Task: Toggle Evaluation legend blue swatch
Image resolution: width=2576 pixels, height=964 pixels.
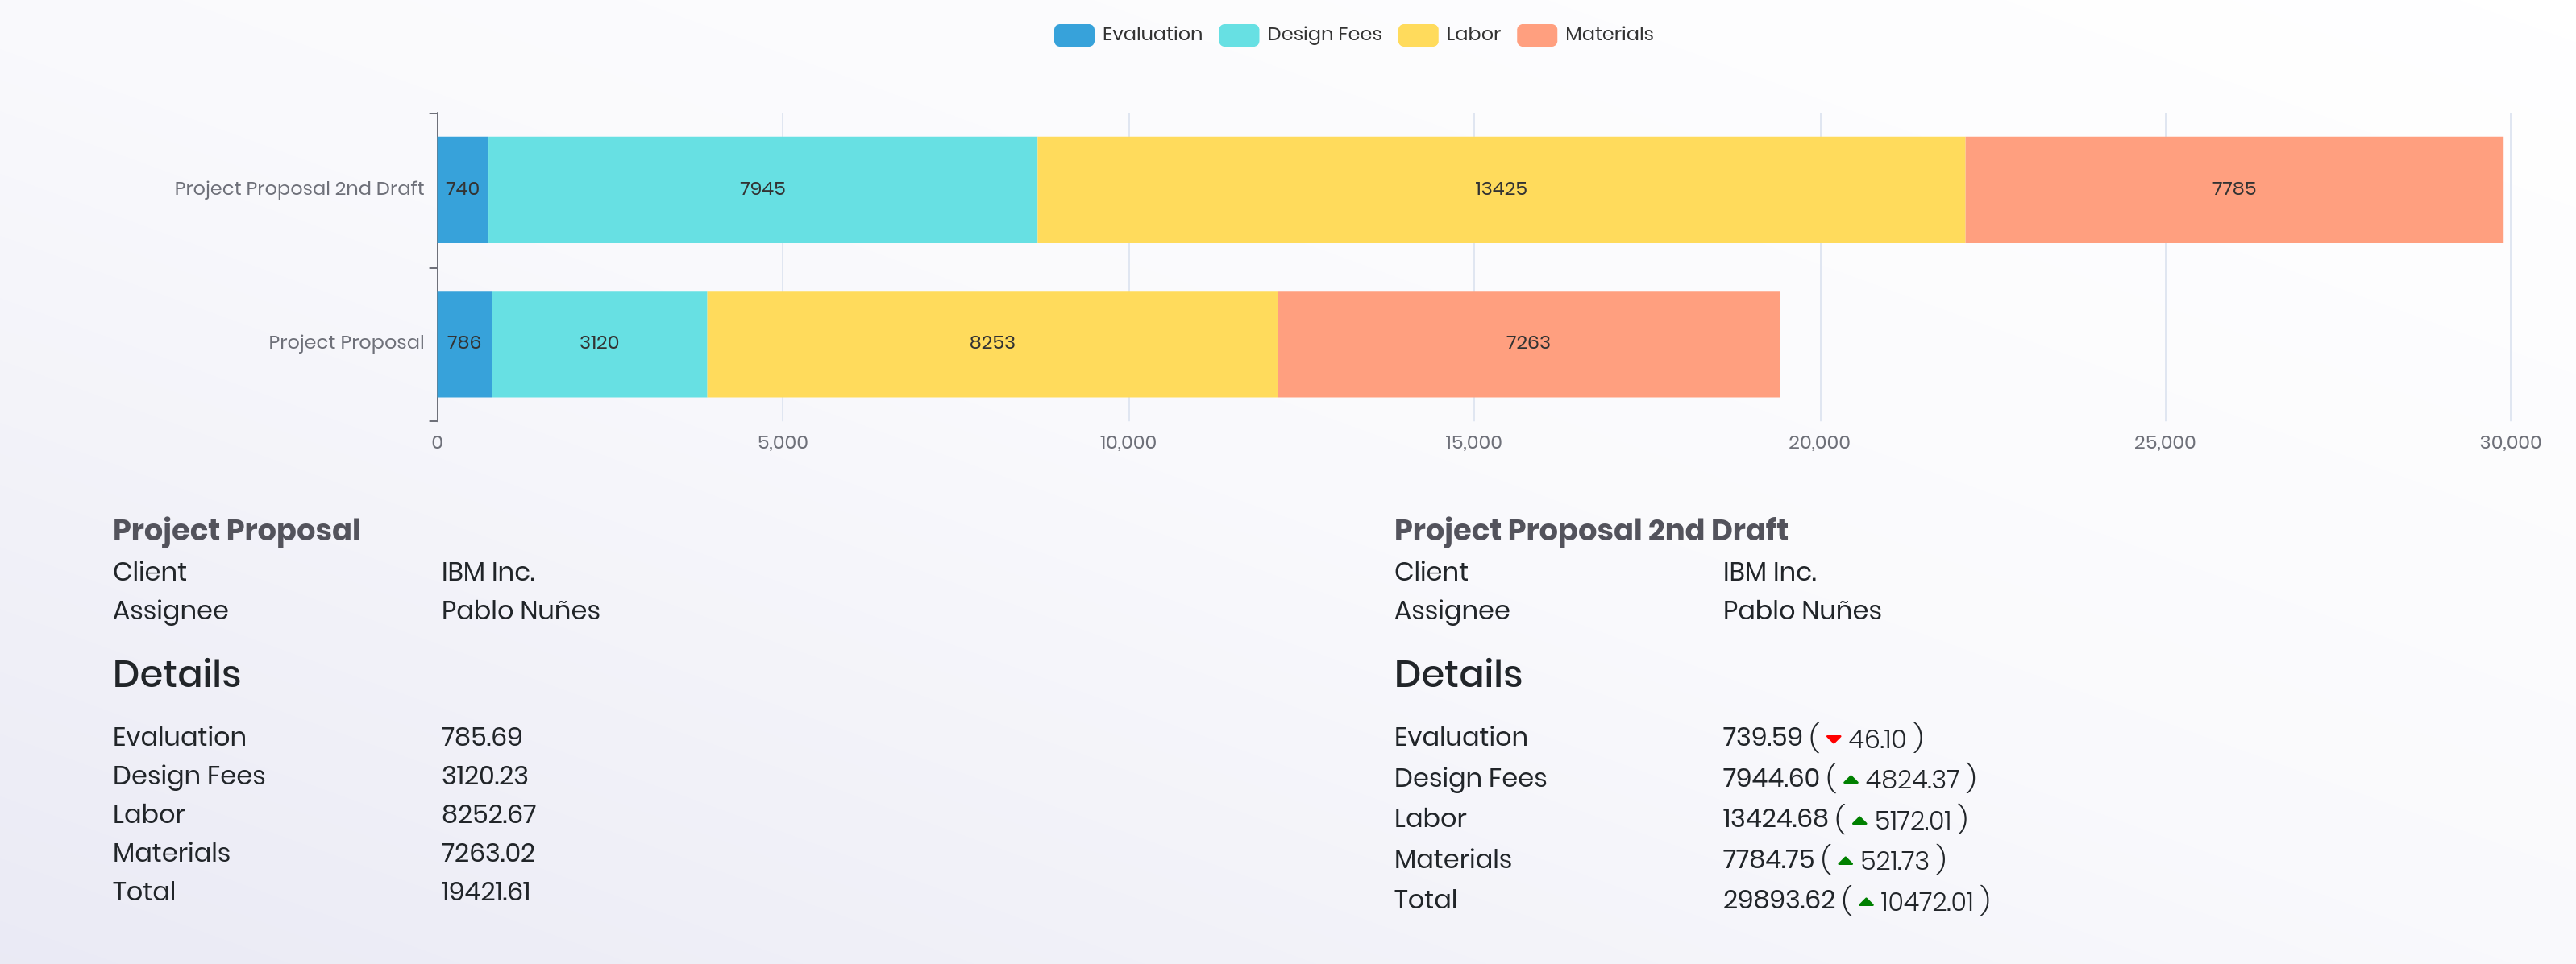Action: pyautogui.click(x=1073, y=35)
